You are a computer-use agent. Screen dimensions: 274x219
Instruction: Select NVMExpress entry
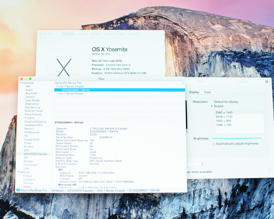click(32, 132)
